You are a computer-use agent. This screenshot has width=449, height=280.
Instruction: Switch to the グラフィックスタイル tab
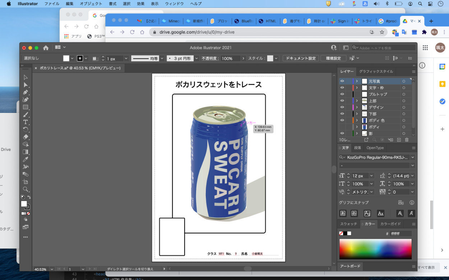click(376, 71)
